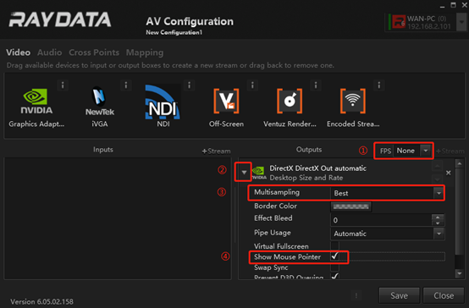
Task: Click the NewTek iVGA device icon
Action: click(99, 102)
